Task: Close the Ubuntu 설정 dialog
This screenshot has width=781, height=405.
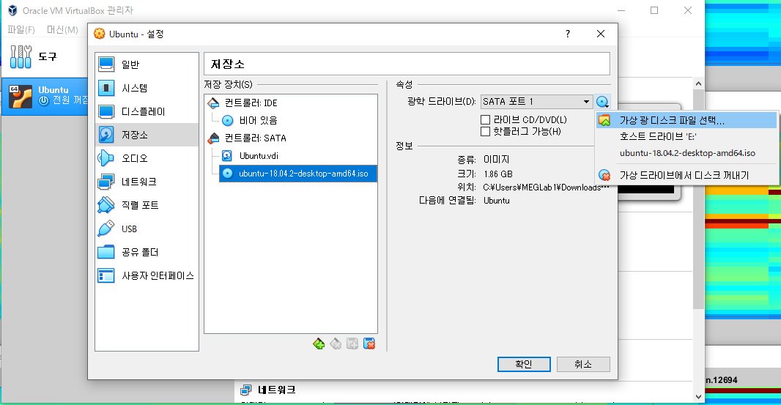Action: (601, 34)
